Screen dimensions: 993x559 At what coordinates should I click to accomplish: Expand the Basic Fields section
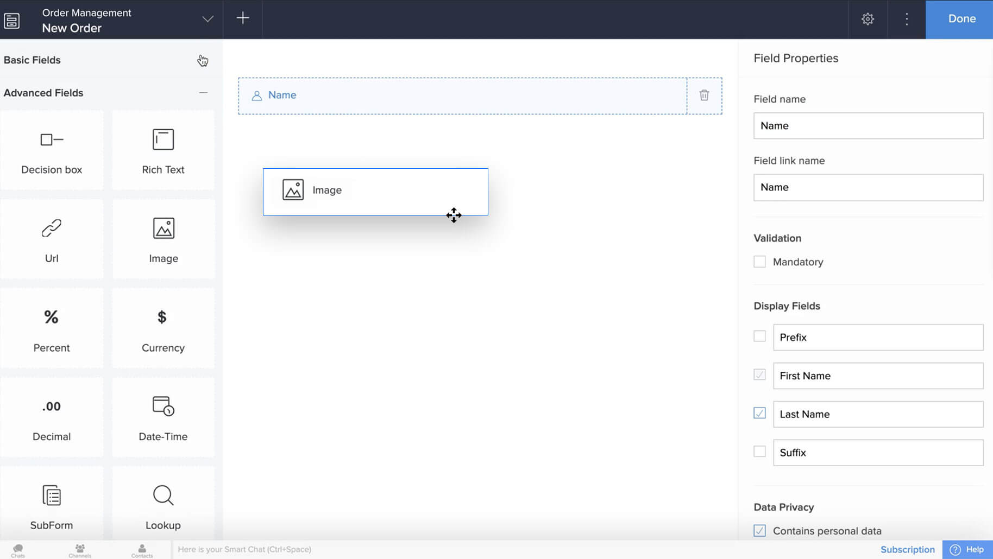pos(203,60)
